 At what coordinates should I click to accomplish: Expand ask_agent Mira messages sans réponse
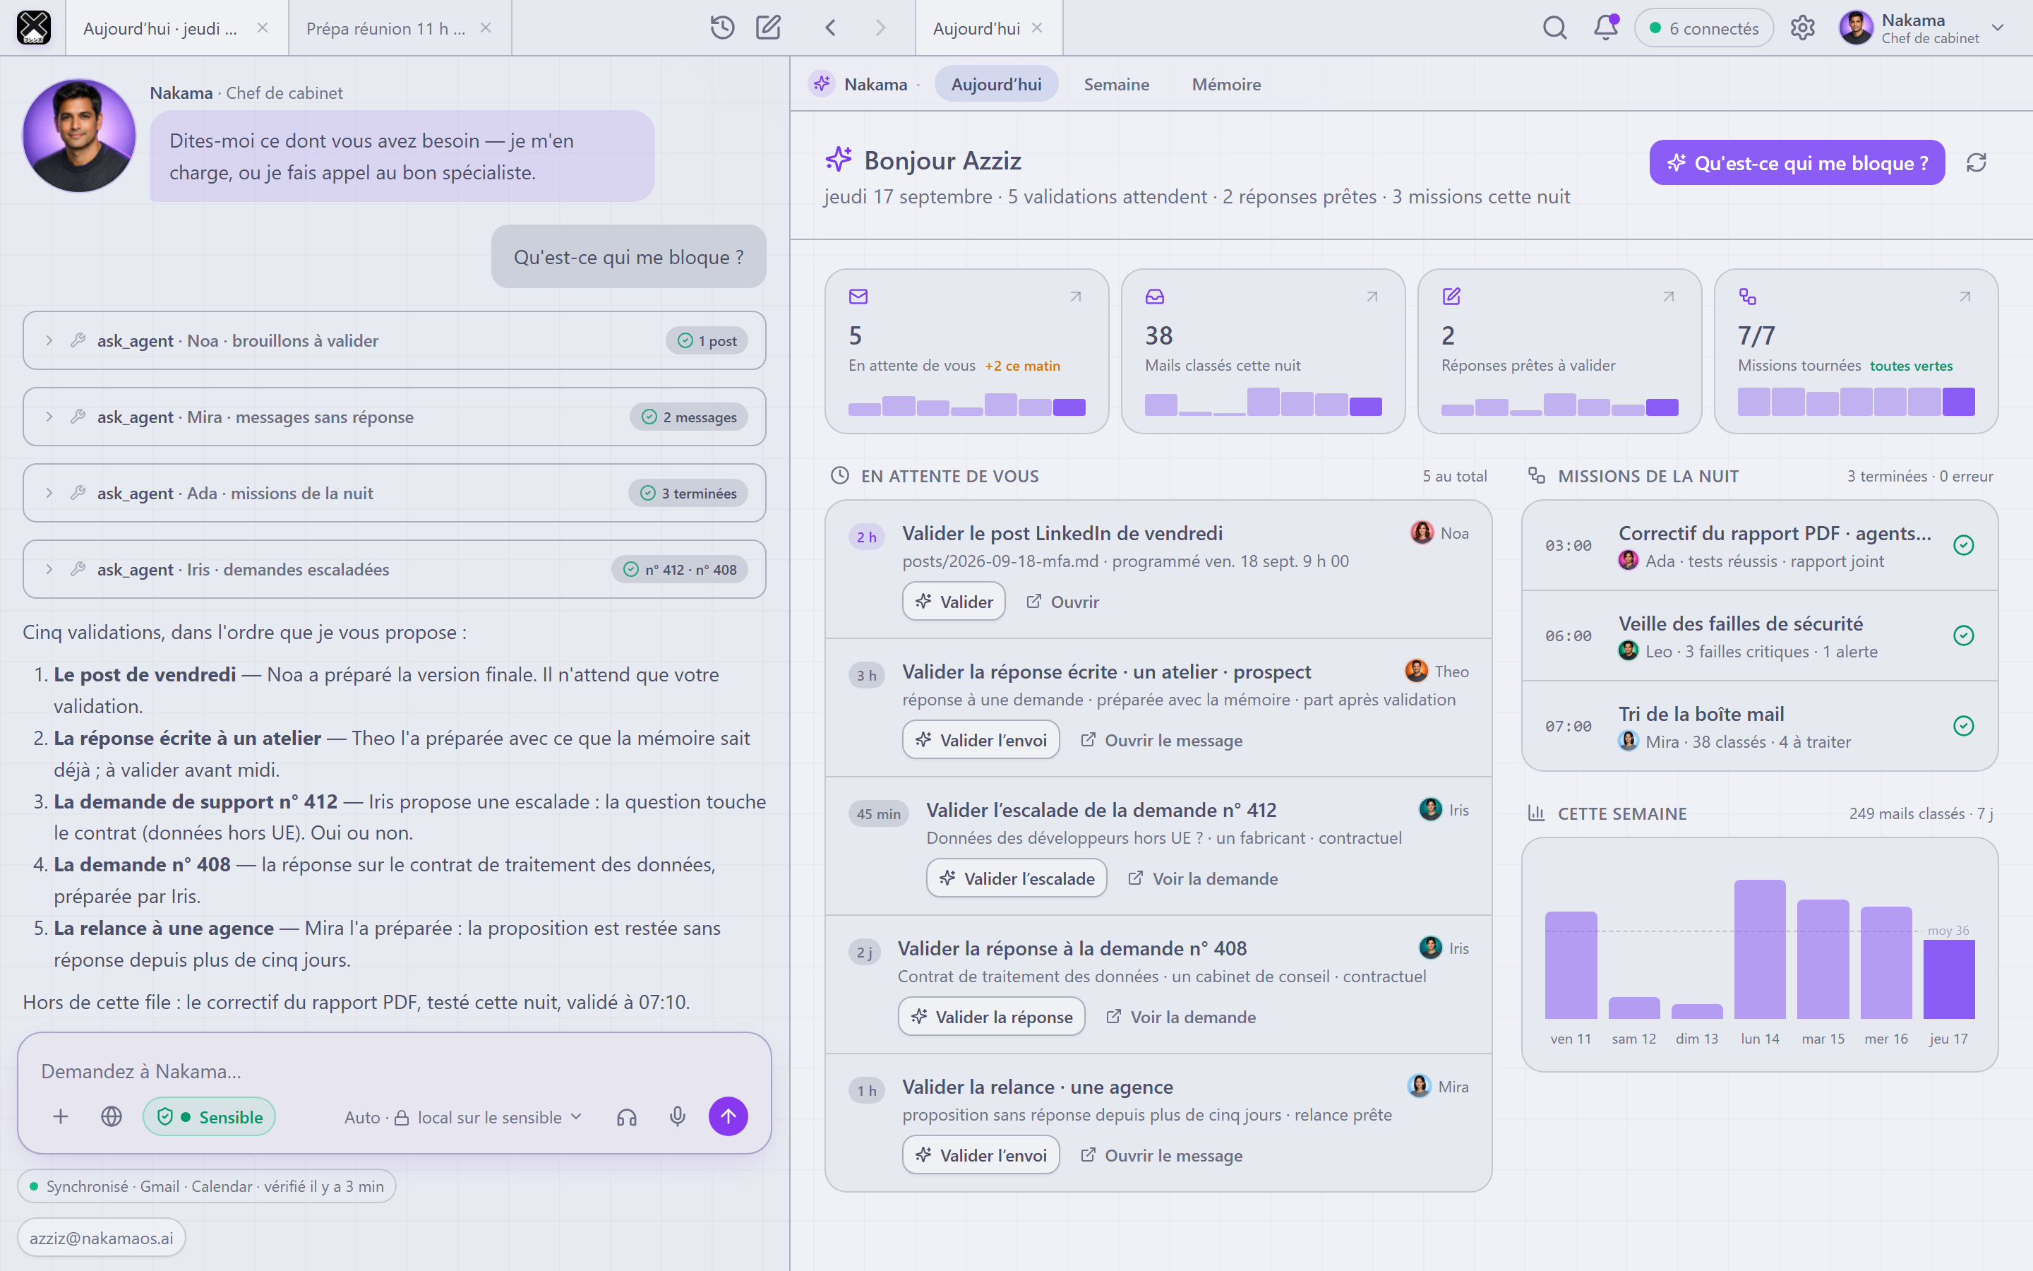point(394,417)
